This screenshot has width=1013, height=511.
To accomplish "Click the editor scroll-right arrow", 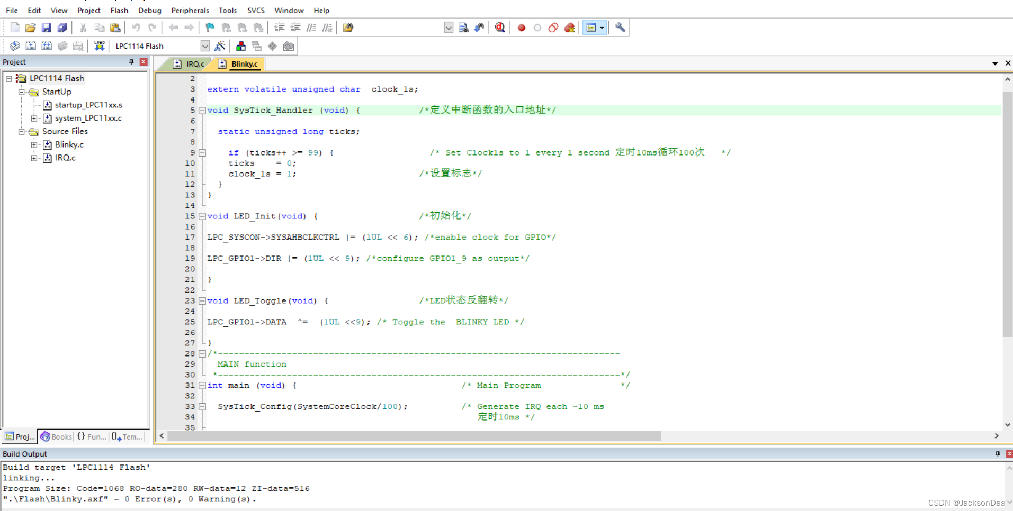I will (x=997, y=436).
